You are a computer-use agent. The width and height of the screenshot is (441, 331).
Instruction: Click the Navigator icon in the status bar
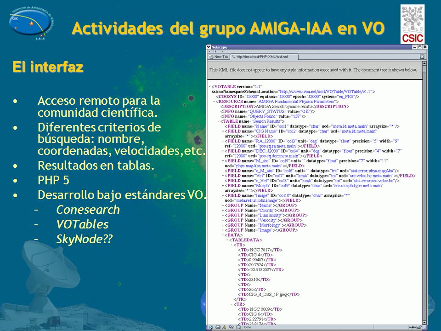[x=211, y=327]
